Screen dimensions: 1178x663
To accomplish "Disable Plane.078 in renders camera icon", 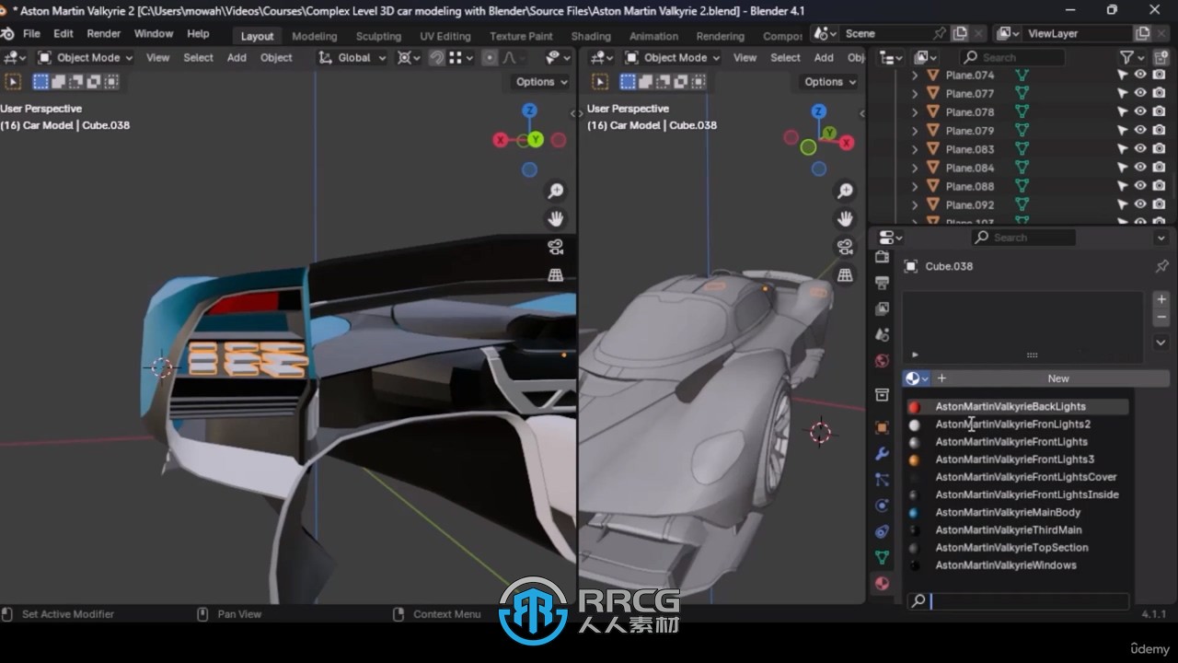I will [1158, 112].
